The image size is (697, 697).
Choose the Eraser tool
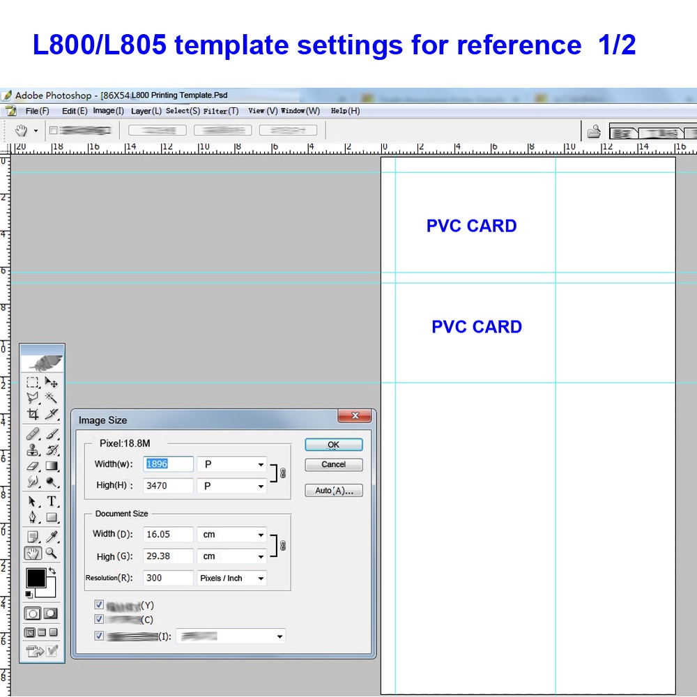(x=33, y=466)
